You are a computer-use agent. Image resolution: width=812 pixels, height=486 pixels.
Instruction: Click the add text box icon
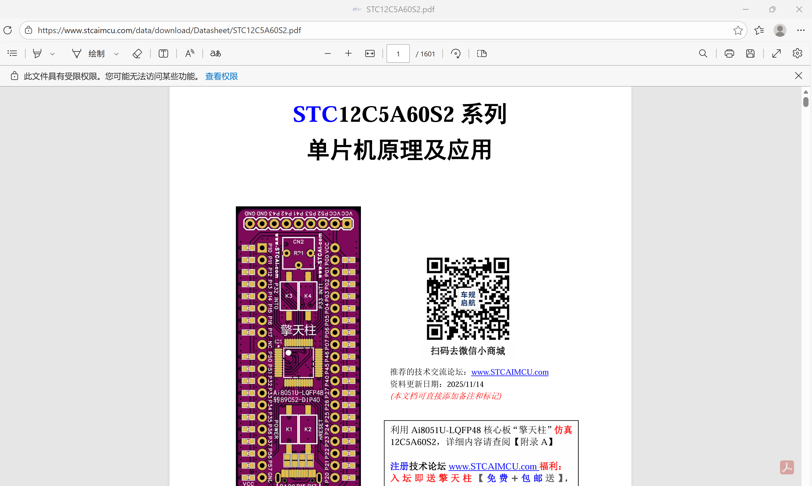pos(163,53)
